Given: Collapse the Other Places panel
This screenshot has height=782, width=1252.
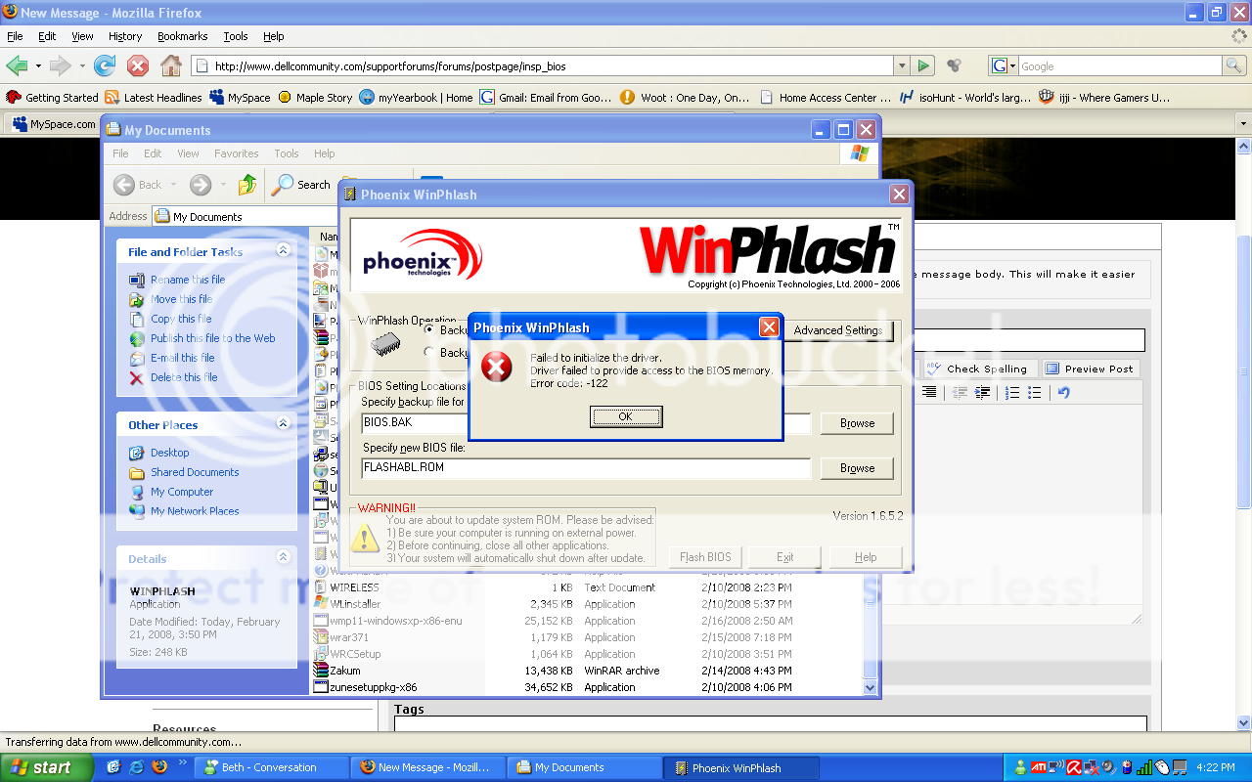Looking at the screenshot, I should tap(283, 424).
